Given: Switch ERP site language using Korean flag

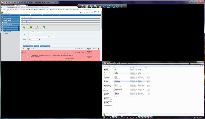Looking at the screenshot, I should [x=97, y=12].
